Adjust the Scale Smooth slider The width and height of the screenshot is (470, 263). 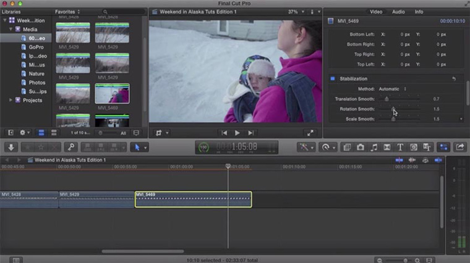click(x=393, y=119)
